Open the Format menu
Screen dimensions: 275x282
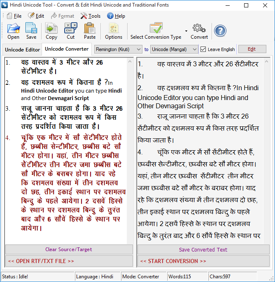pyautogui.click(x=63, y=16)
